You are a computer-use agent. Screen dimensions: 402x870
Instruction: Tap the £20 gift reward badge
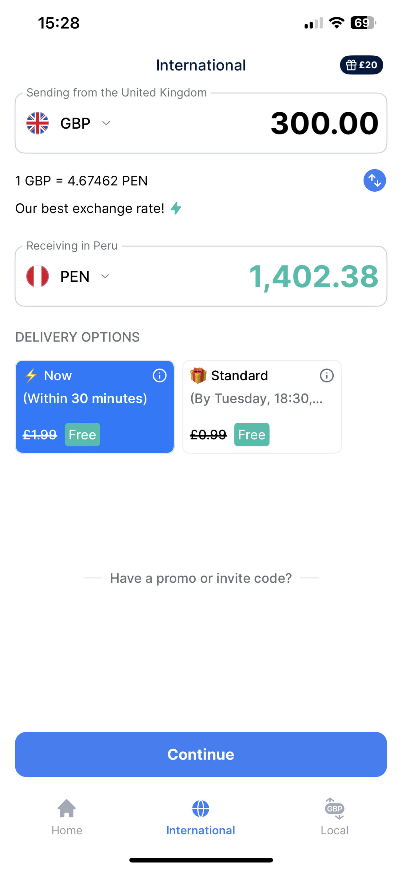[x=361, y=65]
